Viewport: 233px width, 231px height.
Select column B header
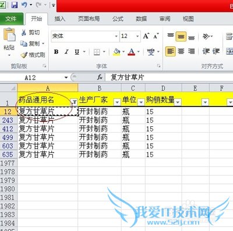(x=100, y=88)
